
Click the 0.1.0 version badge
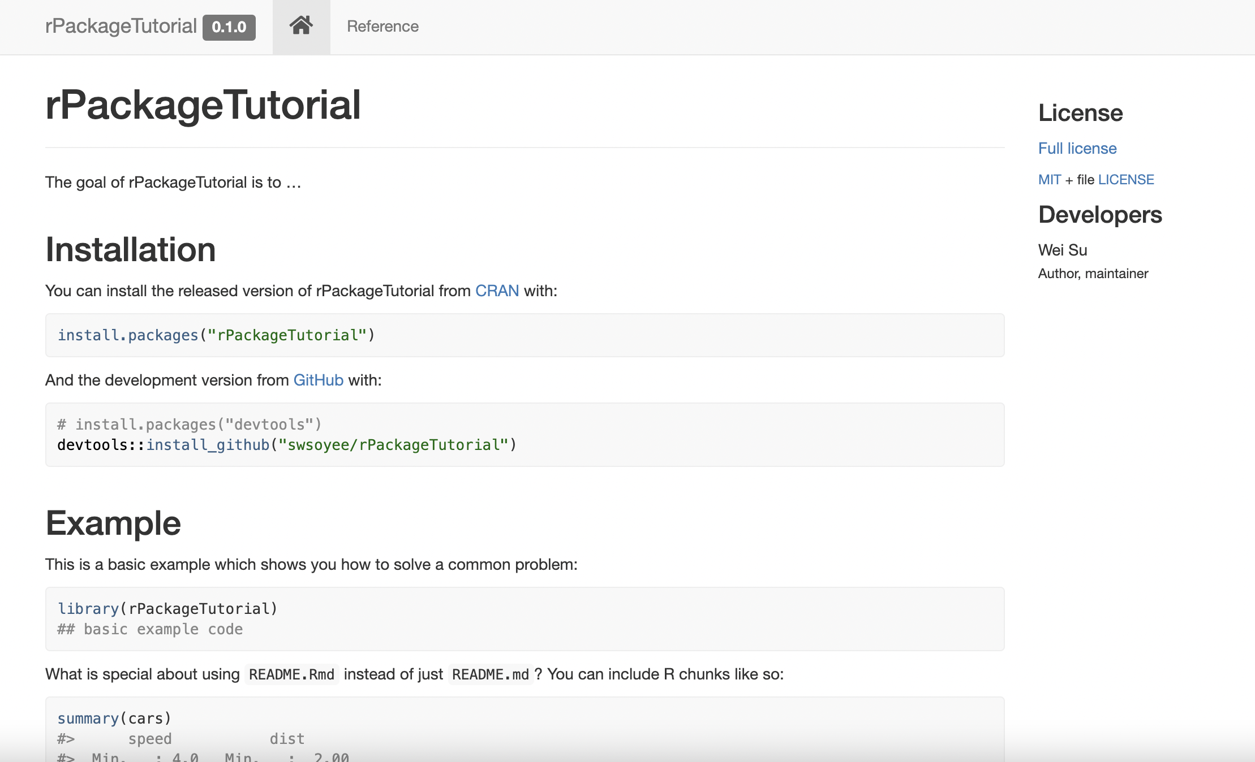click(229, 27)
